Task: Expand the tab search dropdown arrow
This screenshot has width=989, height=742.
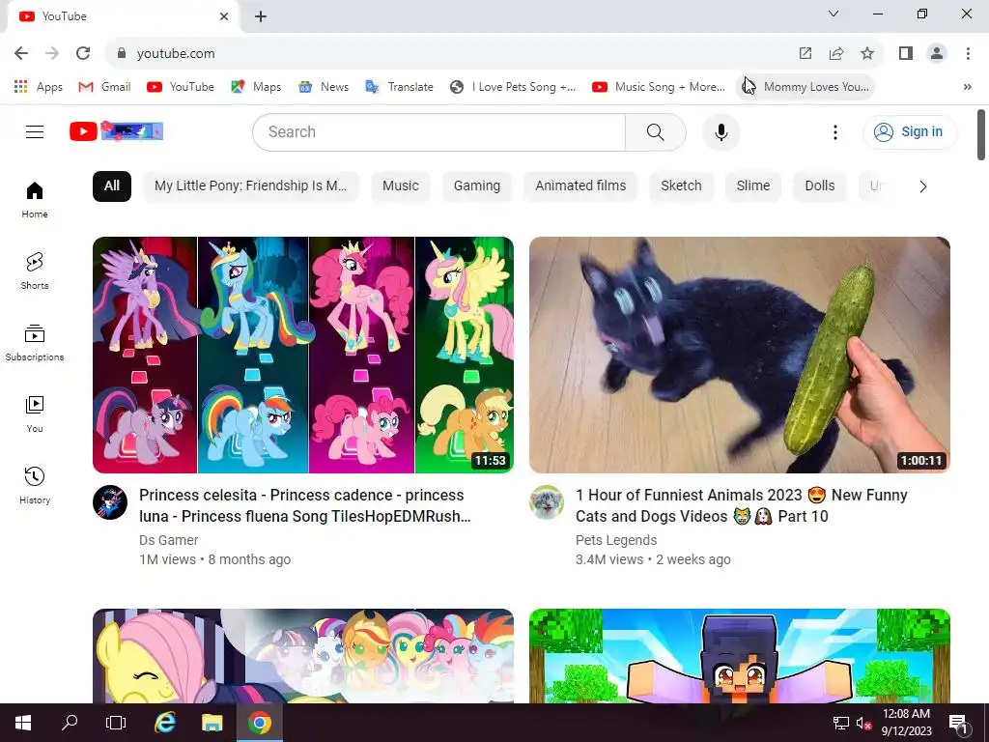Action: pos(834,14)
